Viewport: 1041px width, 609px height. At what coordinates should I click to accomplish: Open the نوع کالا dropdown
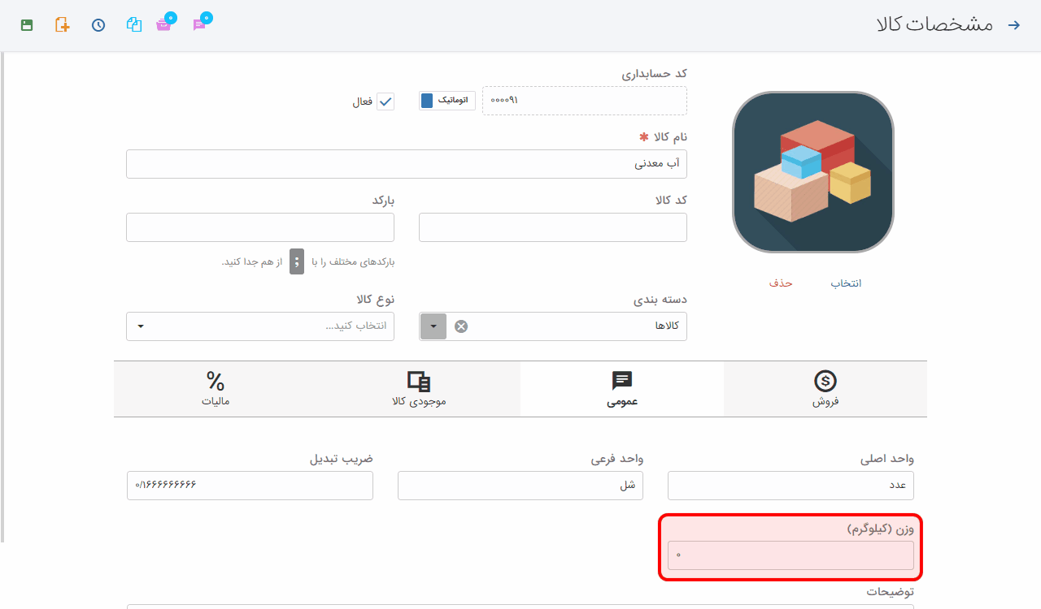[260, 326]
